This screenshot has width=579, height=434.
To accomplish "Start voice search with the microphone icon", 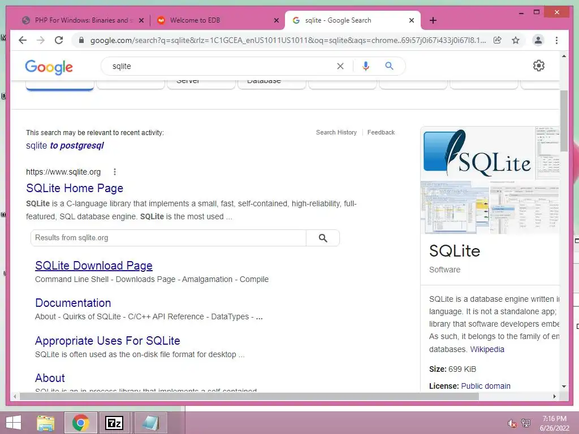I will [x=366, y=66].
